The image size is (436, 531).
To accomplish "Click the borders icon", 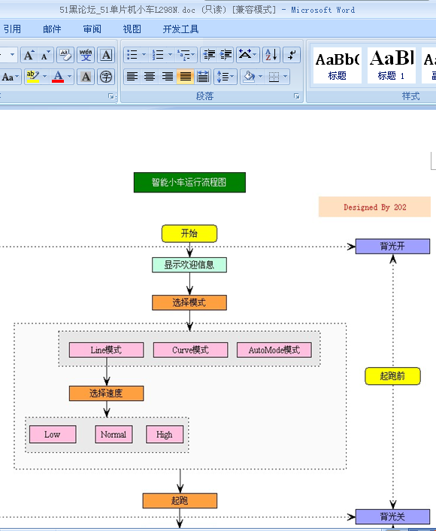I will pyautogui.click(x=274, y=77).
